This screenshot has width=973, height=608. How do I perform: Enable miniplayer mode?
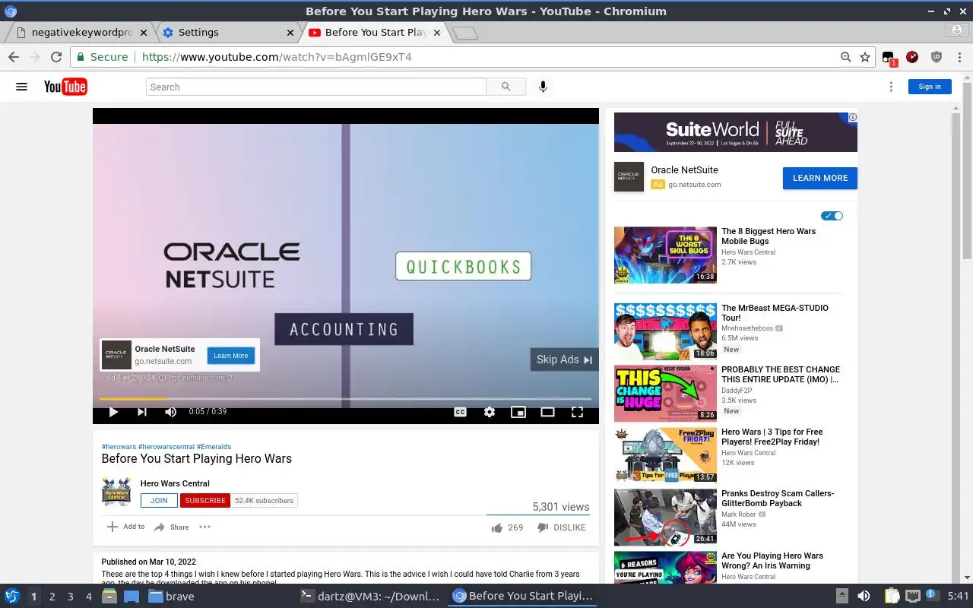(x=518, y=412)
